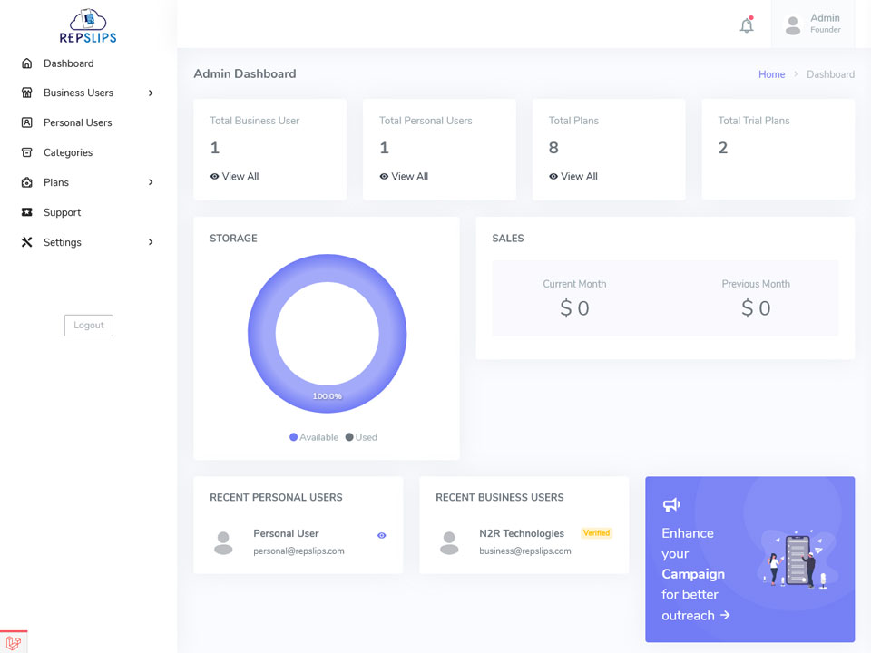Follow the Home breadcrumb link
The width and height of the screenshot is (871, 653).
[x=771, y=74]
